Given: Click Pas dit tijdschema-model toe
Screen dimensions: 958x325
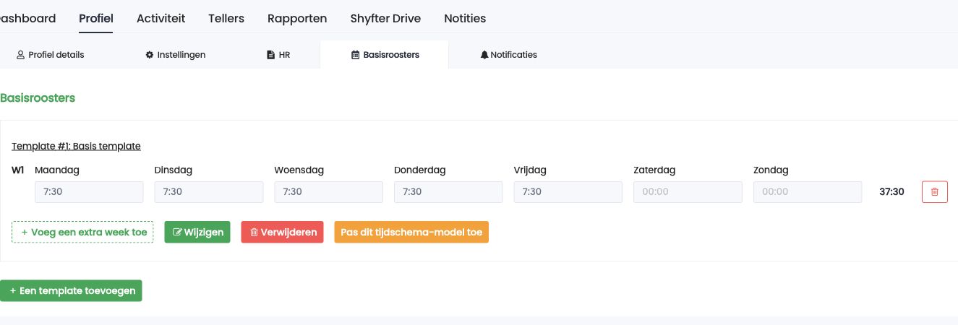Looking at the screenshot, I should pyautogui.click(x=411, y=232).
